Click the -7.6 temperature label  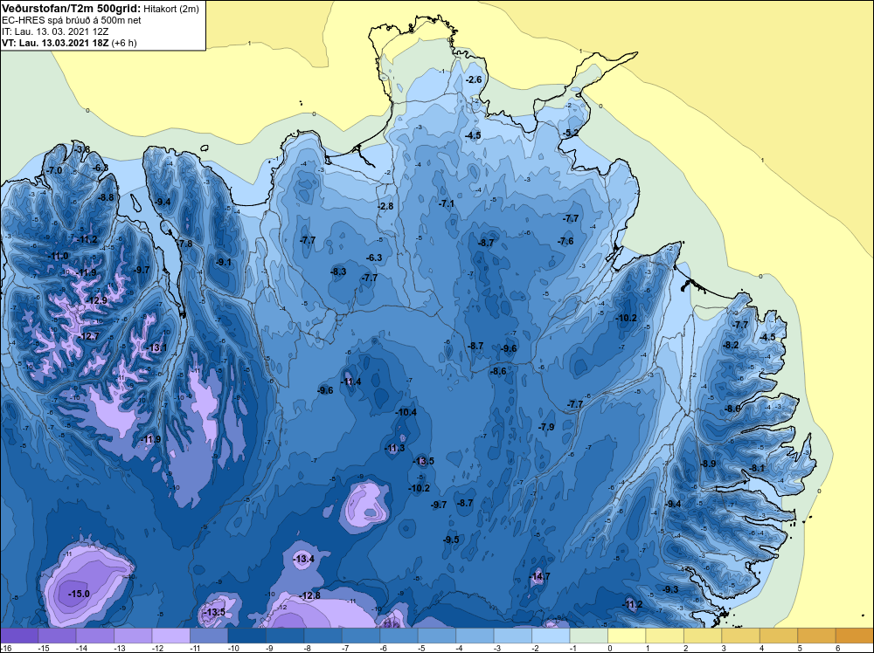click(x=565, y=241)
